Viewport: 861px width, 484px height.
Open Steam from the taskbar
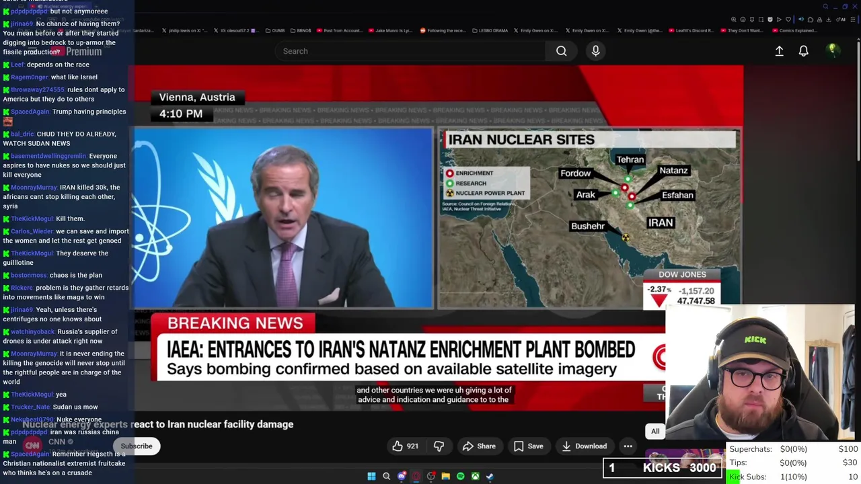point(490,476)
